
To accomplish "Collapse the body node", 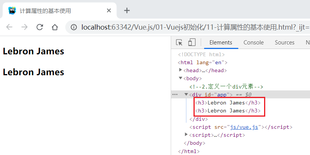I will click(x=180, y=78).
